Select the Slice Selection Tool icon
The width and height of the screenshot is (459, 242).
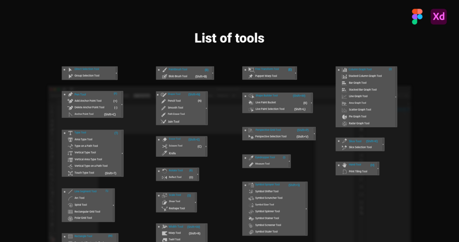pyautogui.click(x=344, y=148)
